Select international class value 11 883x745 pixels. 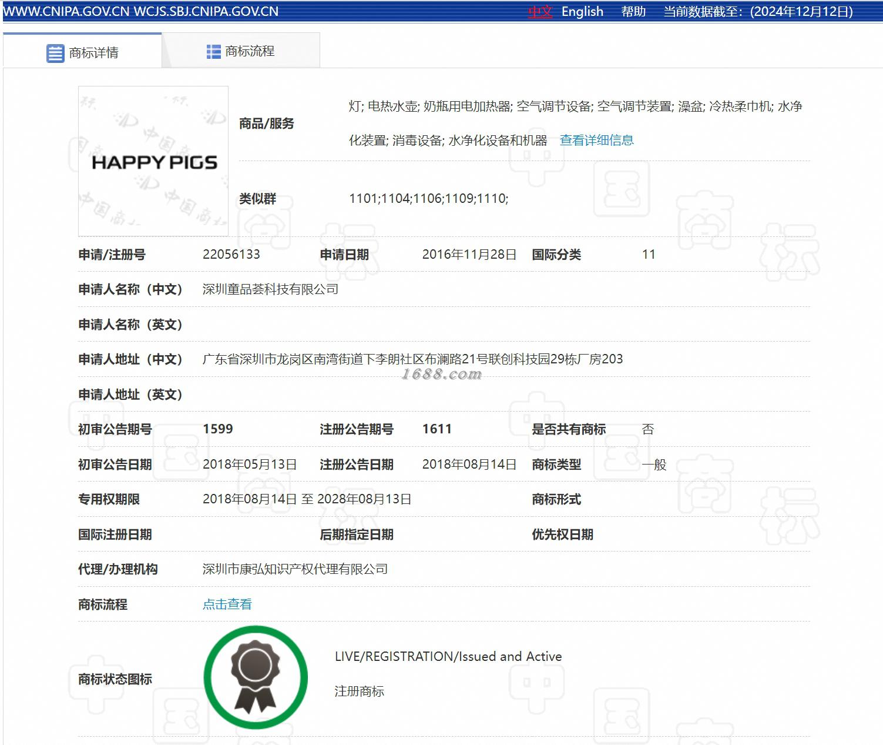649,254
